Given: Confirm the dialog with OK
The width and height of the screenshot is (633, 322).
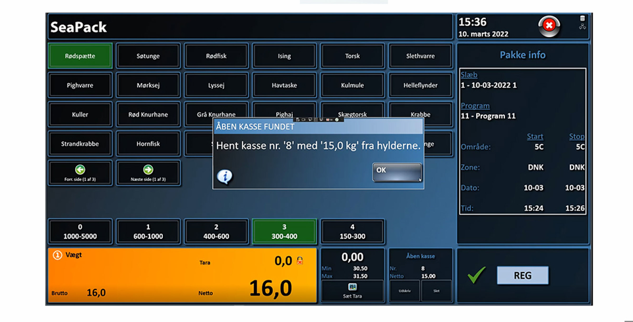Looking at the screenshot, I should [x=396, y=171].
